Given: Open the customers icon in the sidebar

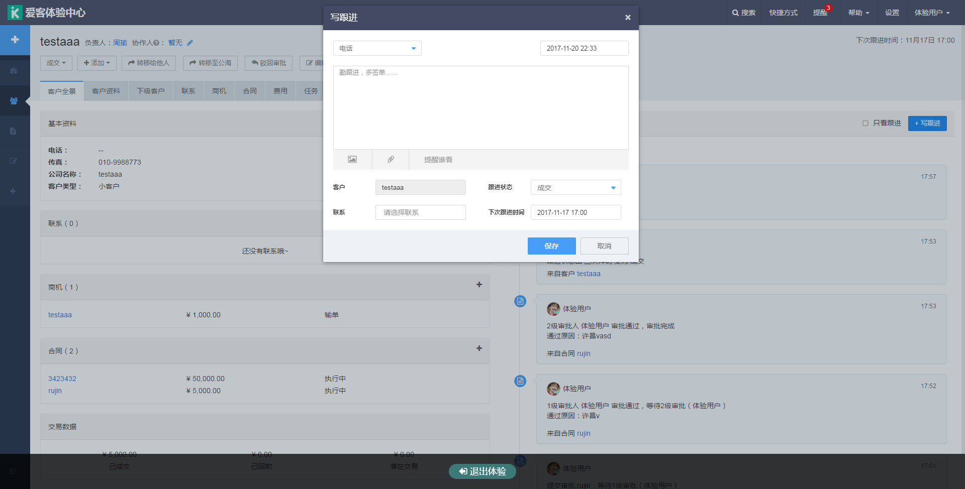Looking at the screenshot, I should tap(14, 101).
